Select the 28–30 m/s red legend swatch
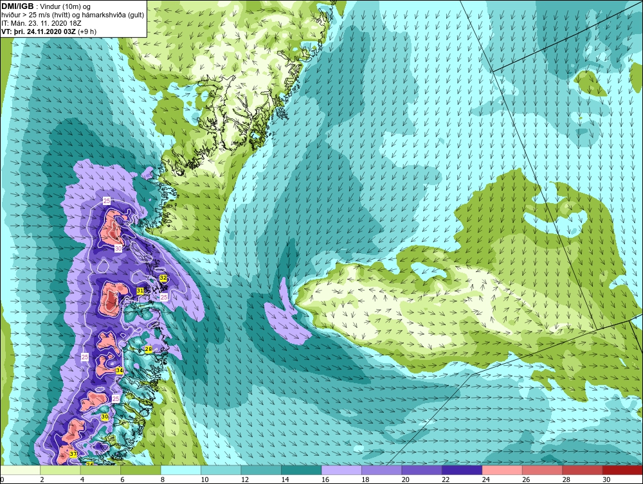This screenshot has height=484, width=643. click(583, 470)
